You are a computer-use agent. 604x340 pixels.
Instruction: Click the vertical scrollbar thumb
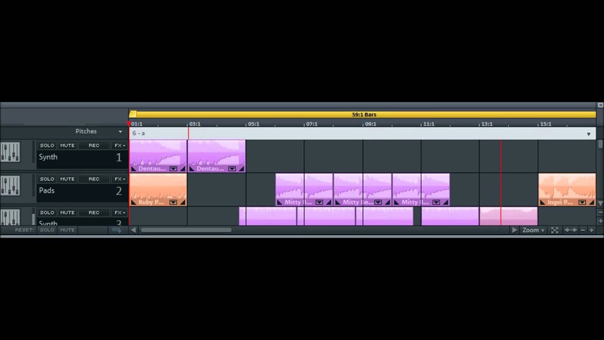600,144
